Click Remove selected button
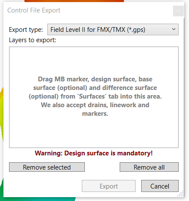Image resolution: width=189 pixels, height=201 pixels. 47,167
